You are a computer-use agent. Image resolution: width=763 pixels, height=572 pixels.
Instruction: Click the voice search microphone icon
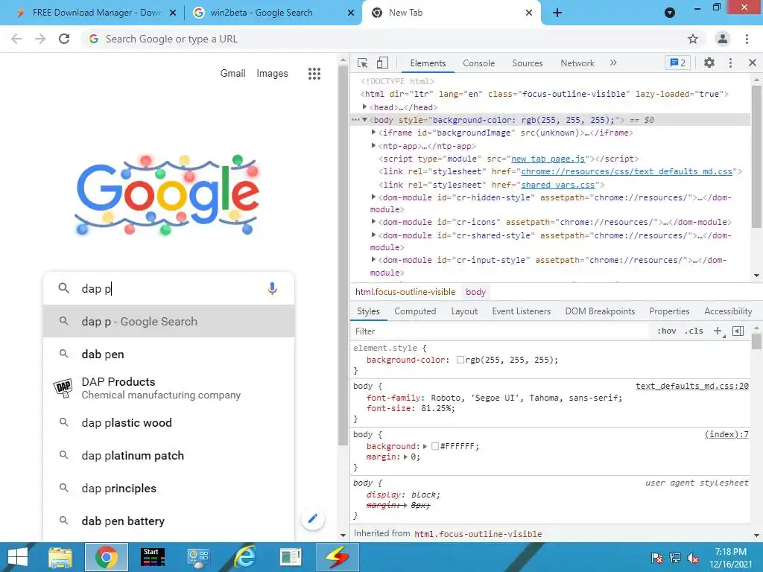(272, 288)
